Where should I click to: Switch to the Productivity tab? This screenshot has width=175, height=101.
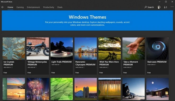tap(49, 7)
